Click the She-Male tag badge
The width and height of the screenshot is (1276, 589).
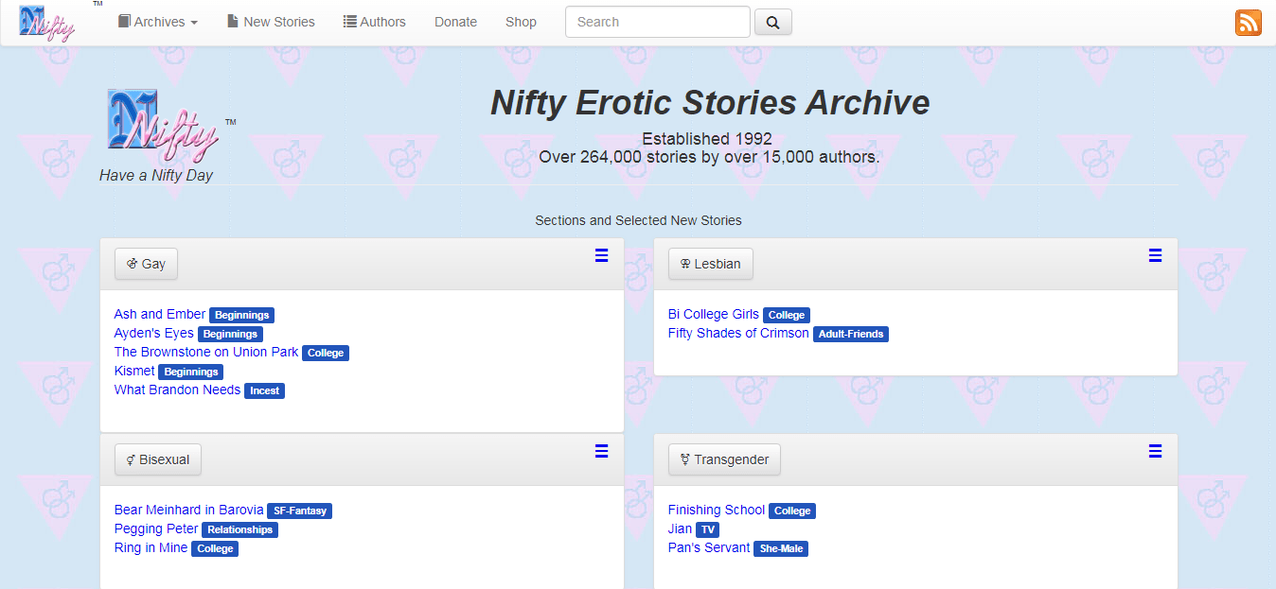point(781,548)
